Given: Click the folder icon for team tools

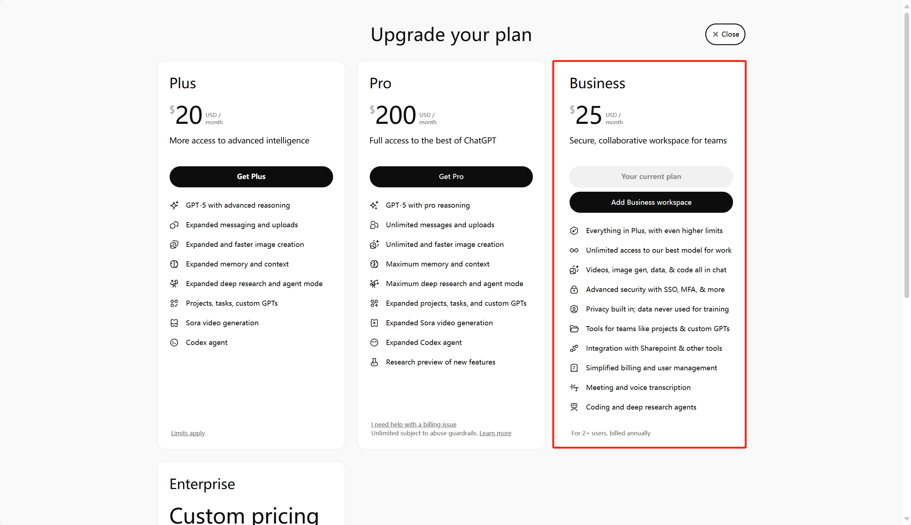Looking at the screenshot, I should click(x=574, y=329).
